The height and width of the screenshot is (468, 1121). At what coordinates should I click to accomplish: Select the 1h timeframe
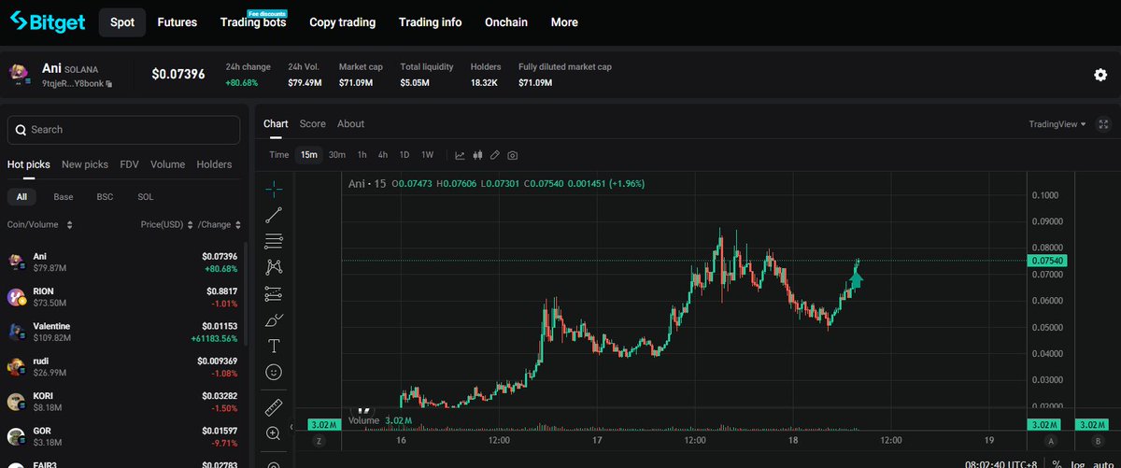tap(362, 155)
